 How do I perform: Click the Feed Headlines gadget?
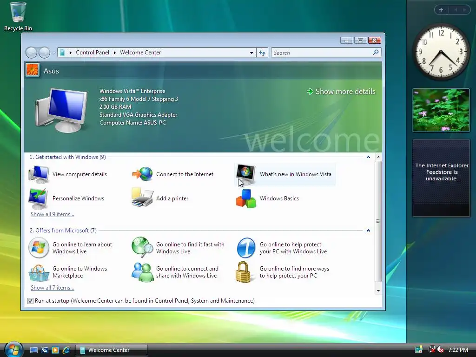[x=441, y=178]
